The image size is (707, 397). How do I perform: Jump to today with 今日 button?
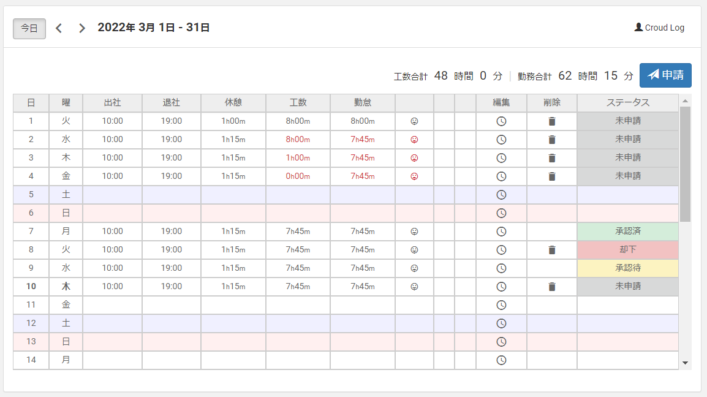pos(29,28)
